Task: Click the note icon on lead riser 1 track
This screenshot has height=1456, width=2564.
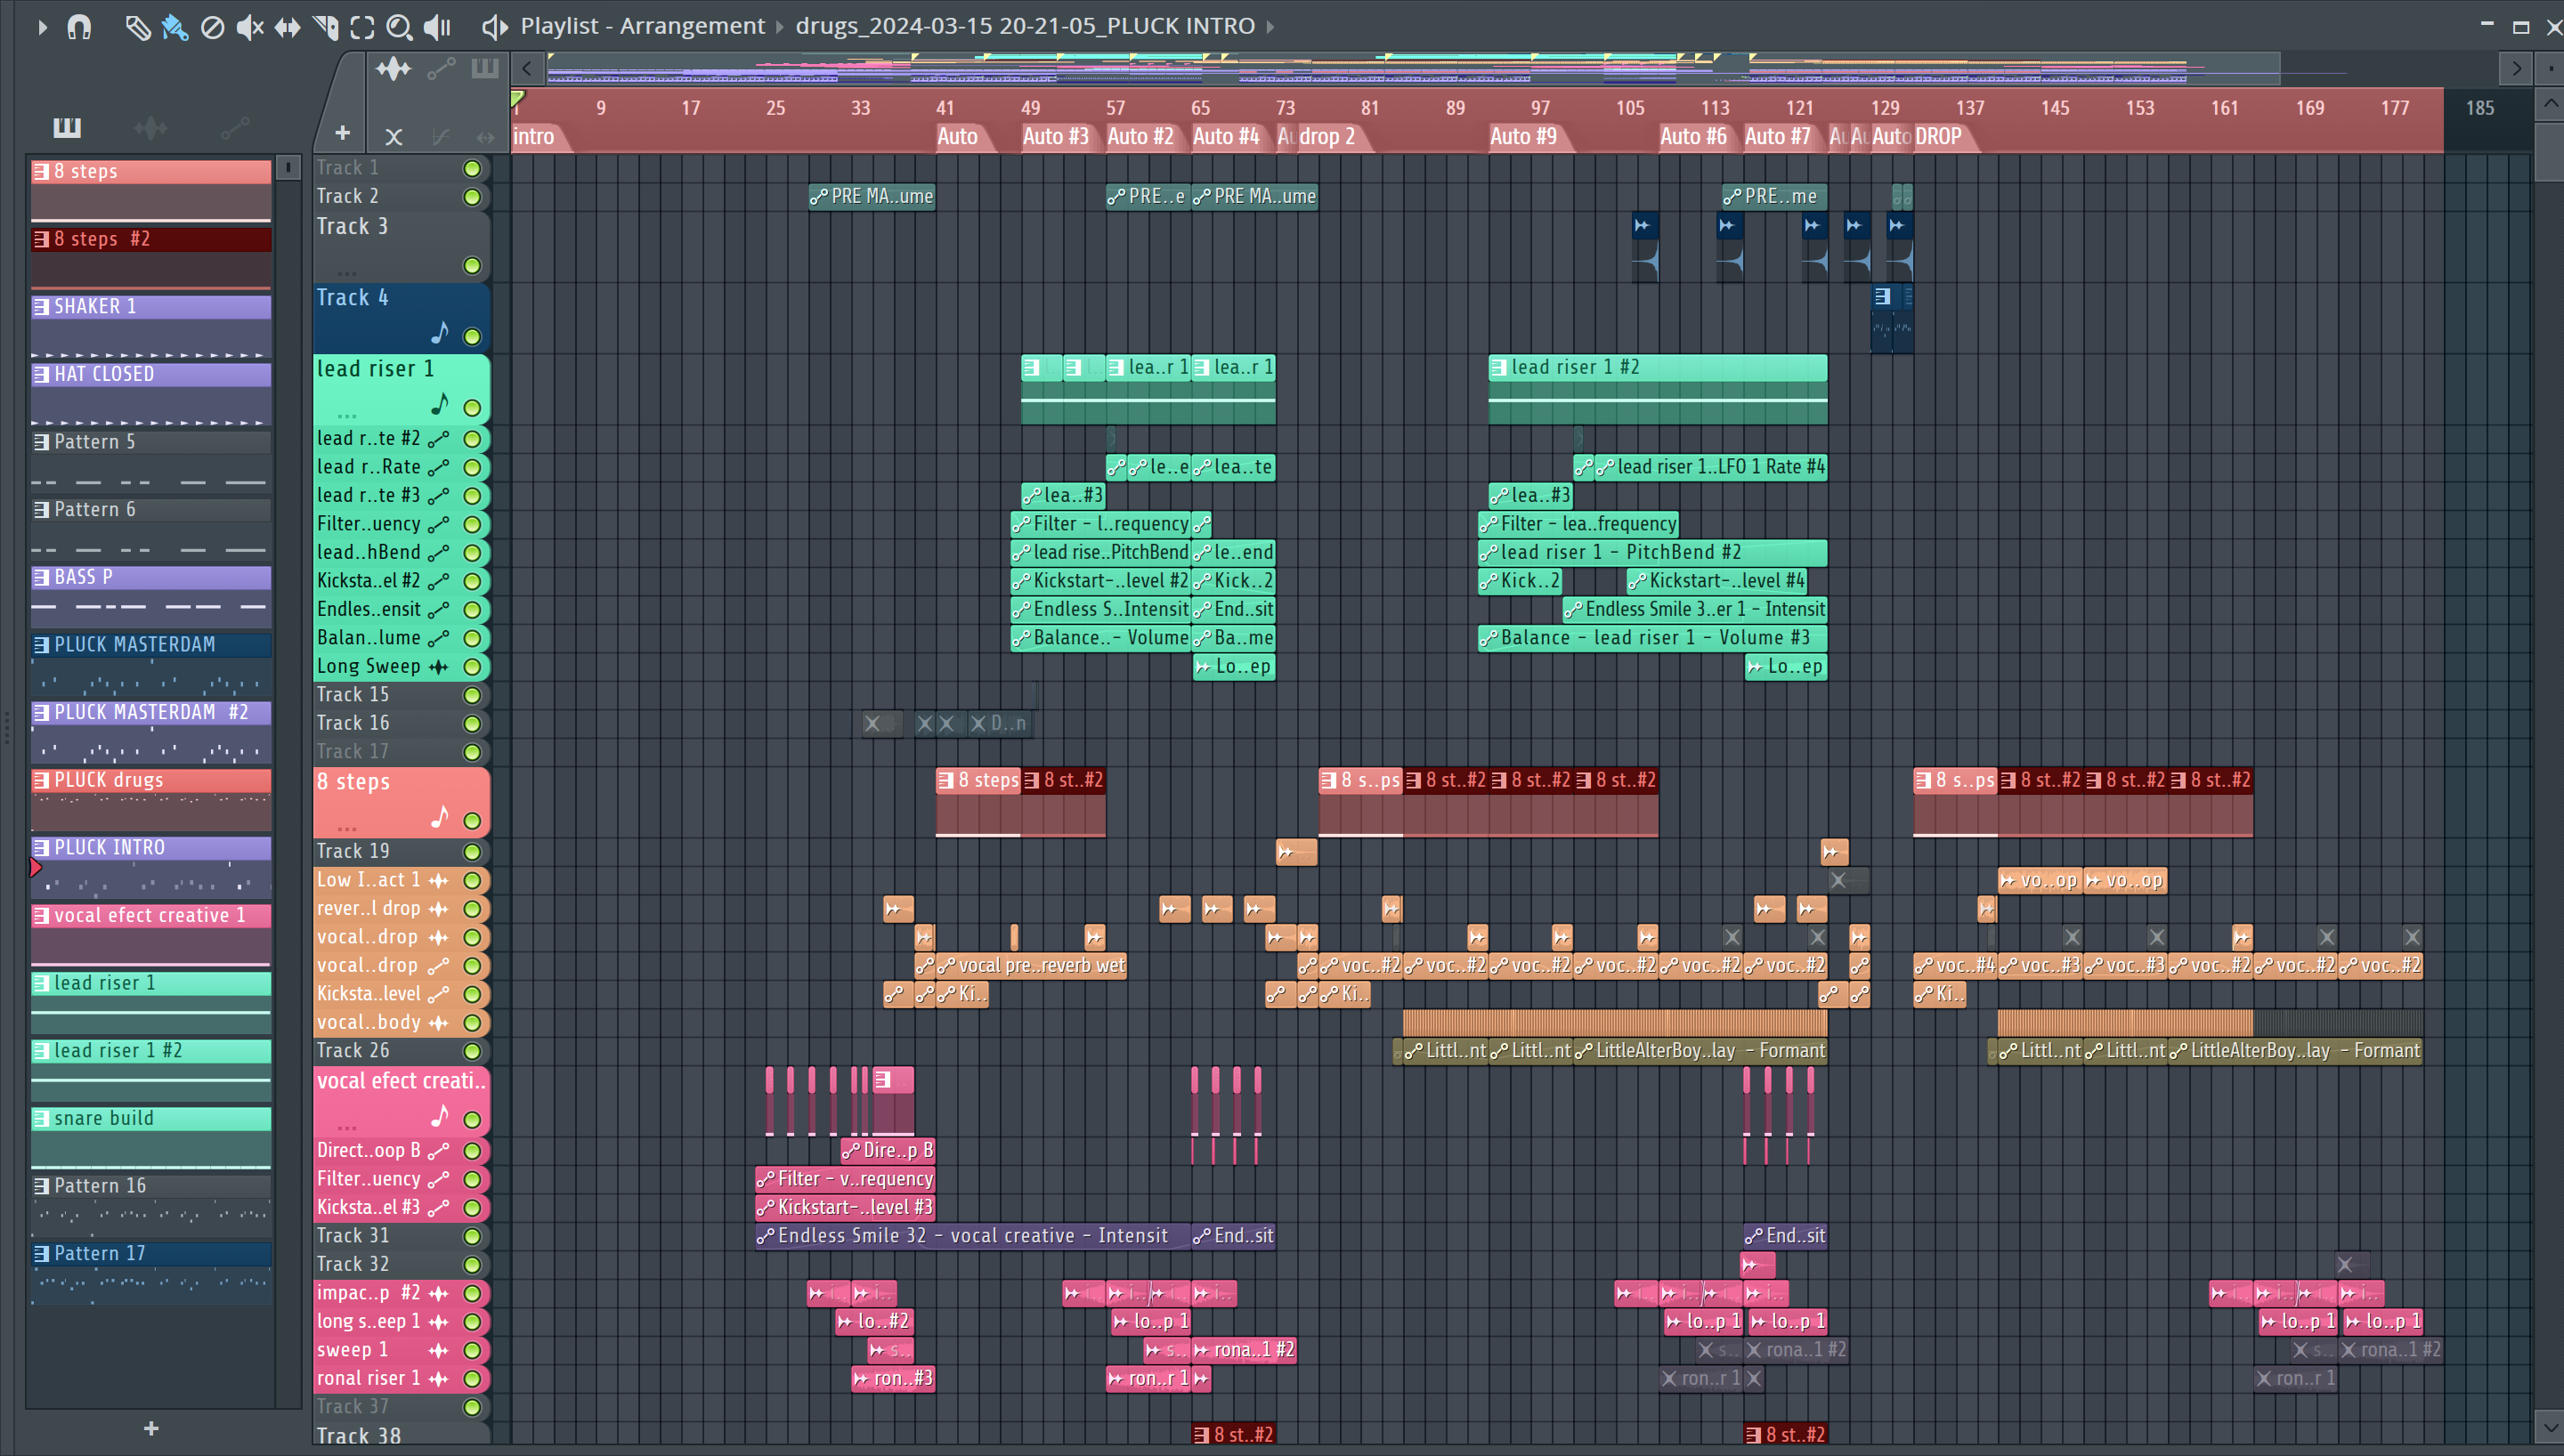Action: [x=439, y=404]
